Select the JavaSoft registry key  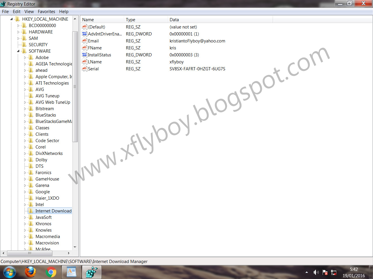(x=43, y=217)
